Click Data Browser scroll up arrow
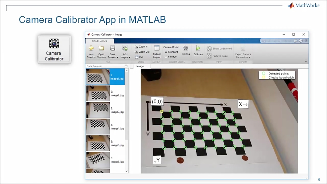The image size is (327, 184). (126, 71)
